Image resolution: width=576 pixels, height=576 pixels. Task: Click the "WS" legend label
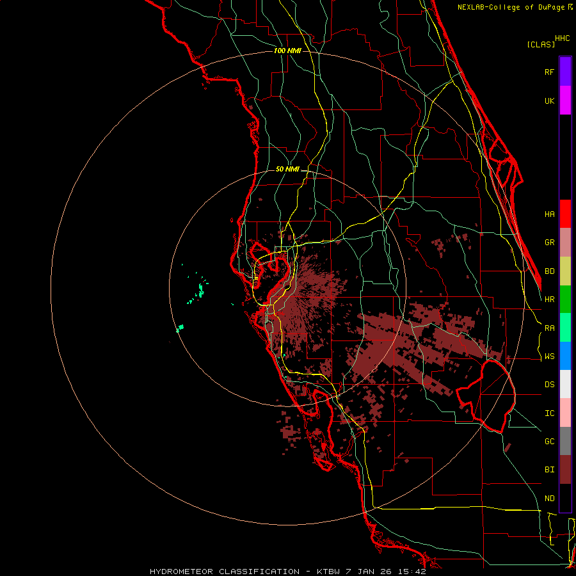click(550, 356)
